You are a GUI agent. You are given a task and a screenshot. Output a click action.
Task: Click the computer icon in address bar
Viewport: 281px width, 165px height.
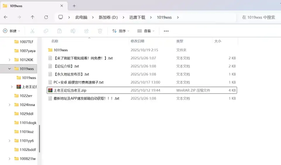point(61,17)
